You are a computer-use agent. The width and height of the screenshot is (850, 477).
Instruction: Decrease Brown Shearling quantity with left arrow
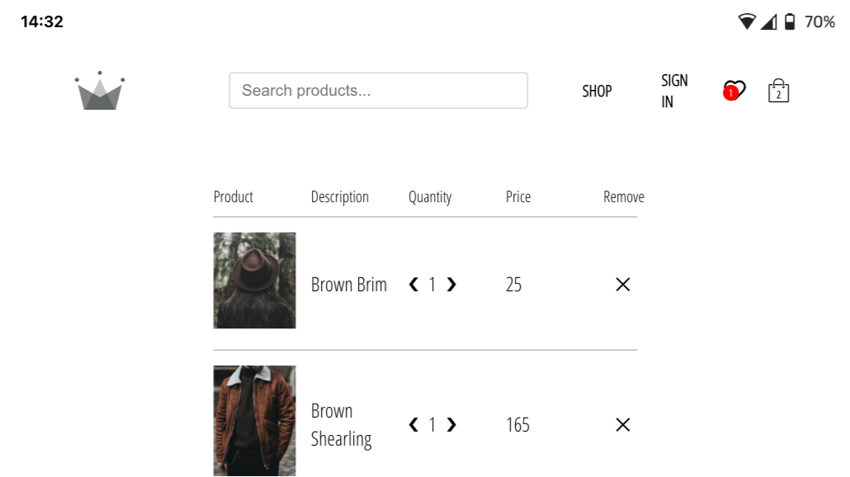click(x=413, y=425)
